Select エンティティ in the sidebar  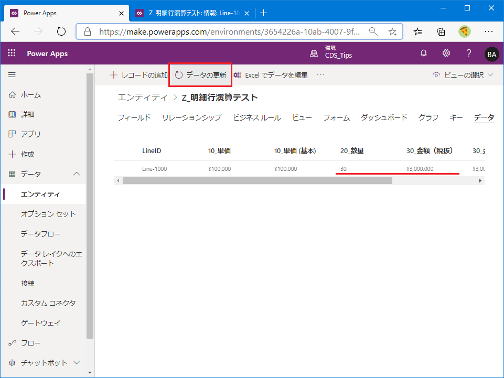(x=44, y=194)
